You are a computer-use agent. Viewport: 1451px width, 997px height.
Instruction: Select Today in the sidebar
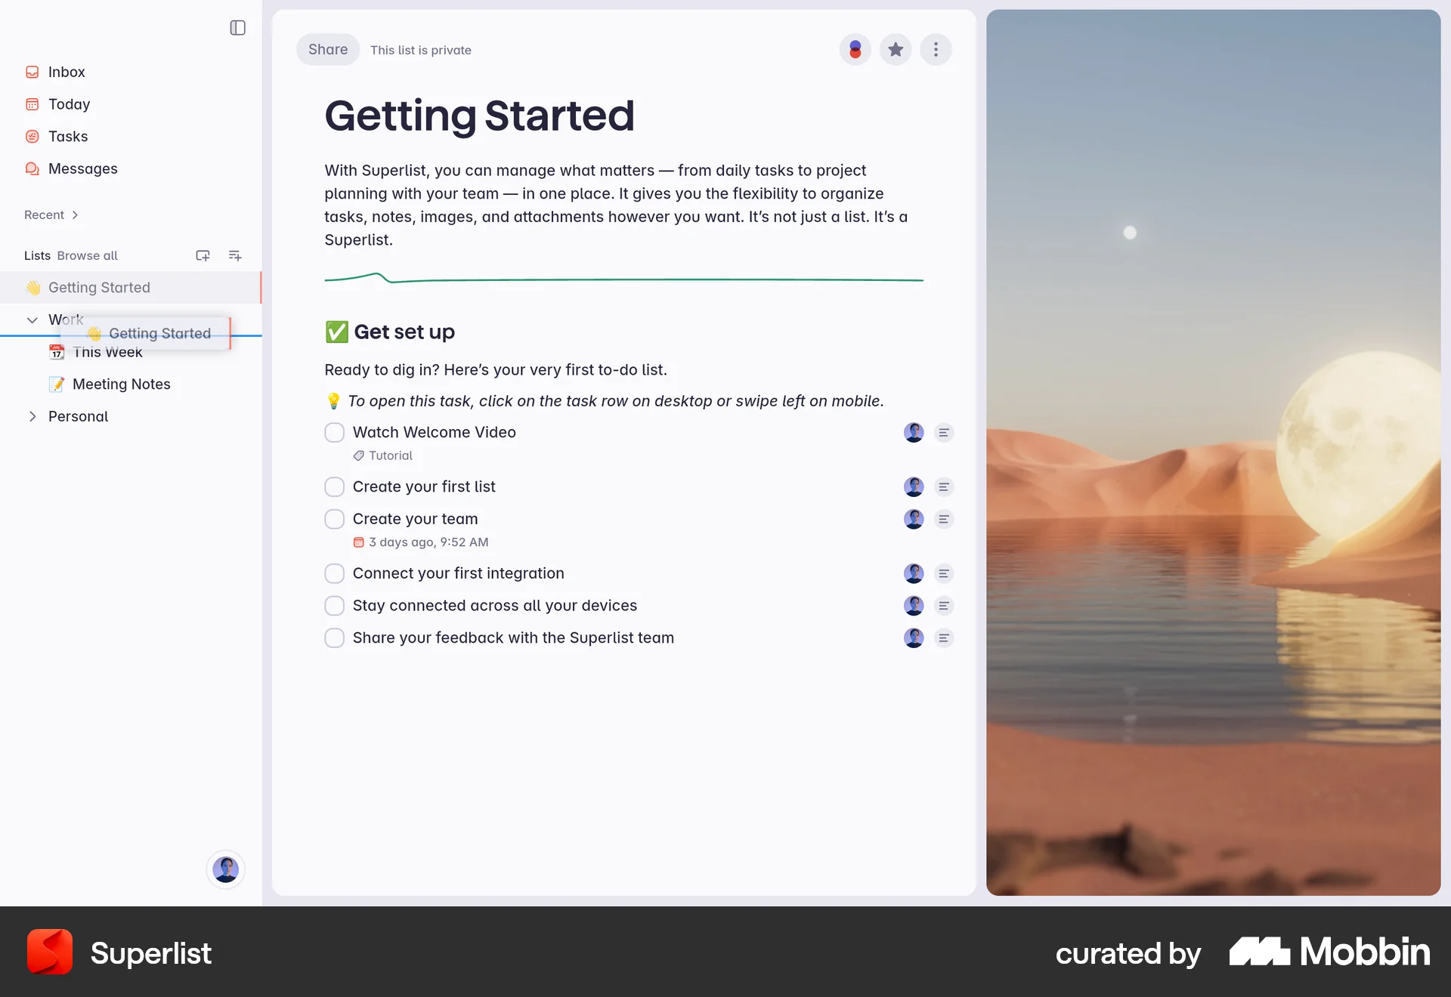(69, 104)
